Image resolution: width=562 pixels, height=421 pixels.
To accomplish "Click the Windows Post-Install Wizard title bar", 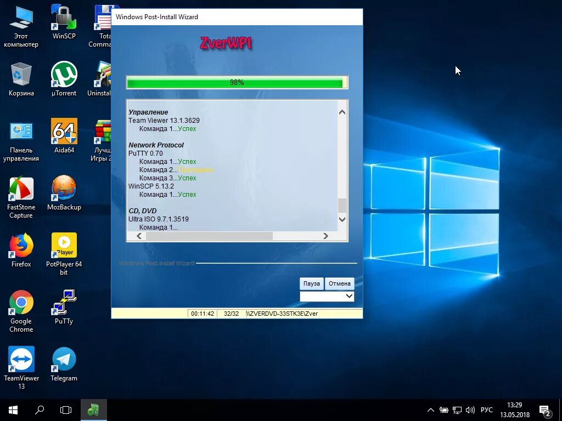I will point(237,17).
